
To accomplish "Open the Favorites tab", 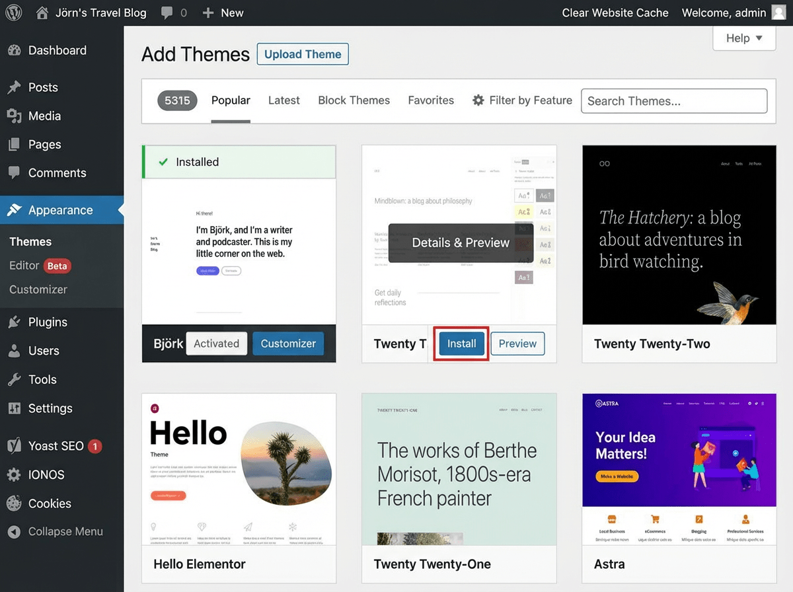I will [431, 100].
